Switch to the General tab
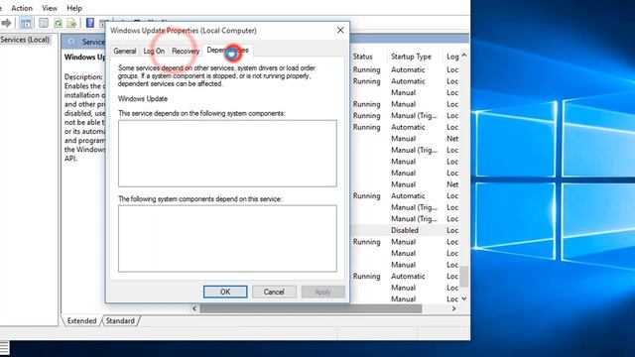Screen dimensions: 635x357 (124, 51)
